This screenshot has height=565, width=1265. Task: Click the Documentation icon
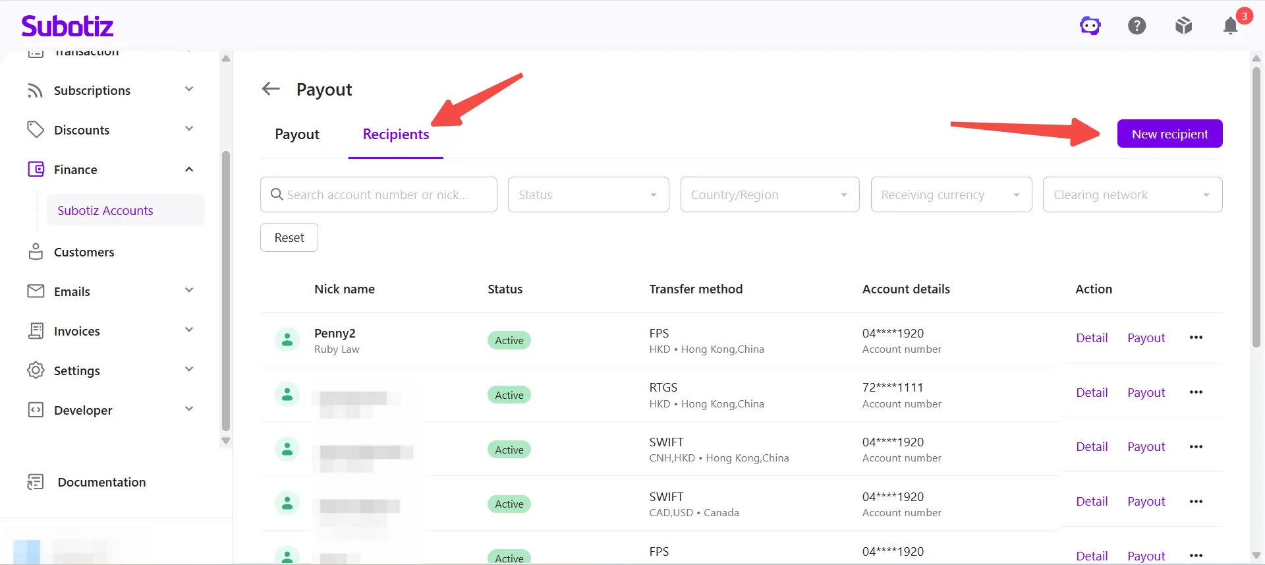pyautogui.click(x=36, y=482)
